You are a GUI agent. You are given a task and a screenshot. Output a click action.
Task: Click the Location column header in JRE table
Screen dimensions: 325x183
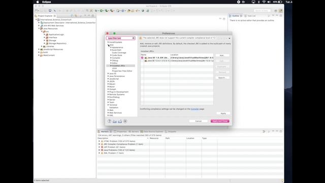191,55
